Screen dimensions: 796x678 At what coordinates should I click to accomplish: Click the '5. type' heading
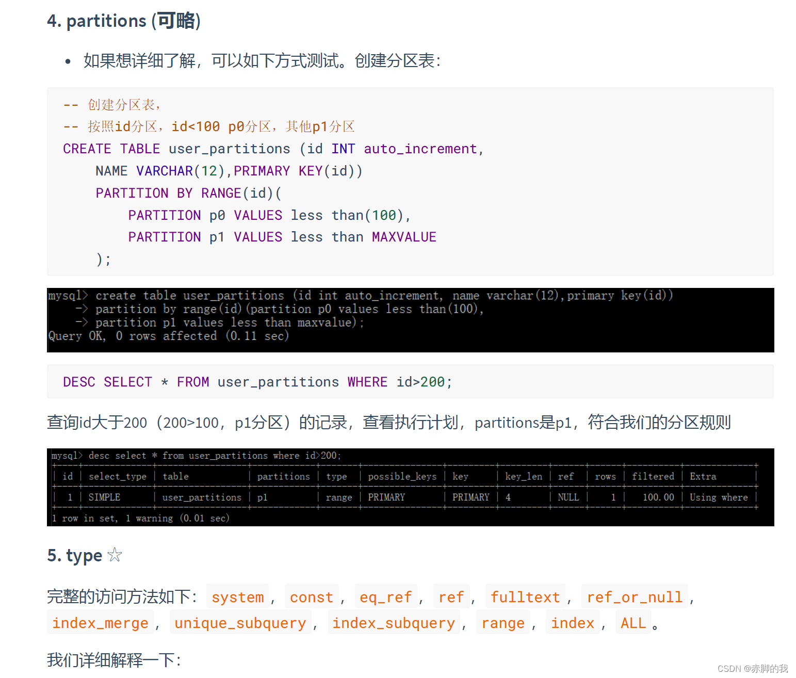[75, 555]
